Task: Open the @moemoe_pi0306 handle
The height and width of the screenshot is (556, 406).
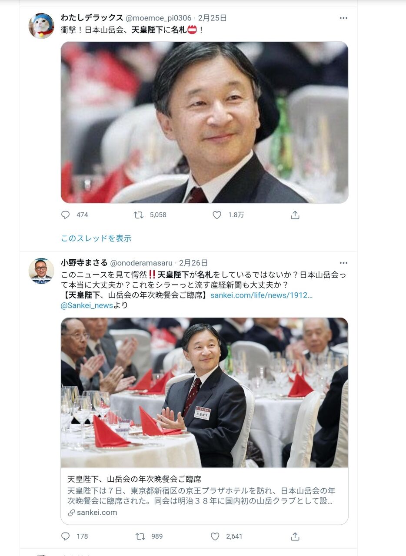Action: (x=158, y=18)
